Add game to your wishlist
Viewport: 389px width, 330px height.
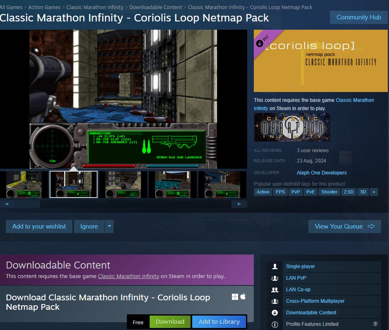[x=39, y=226]
